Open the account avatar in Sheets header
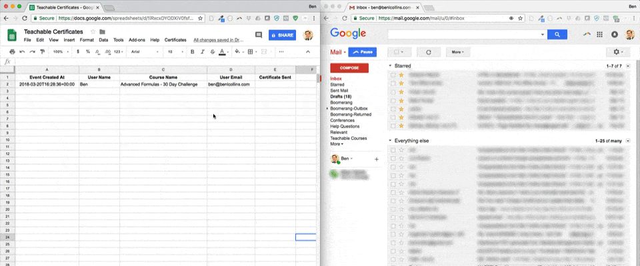 pos(308,35)
